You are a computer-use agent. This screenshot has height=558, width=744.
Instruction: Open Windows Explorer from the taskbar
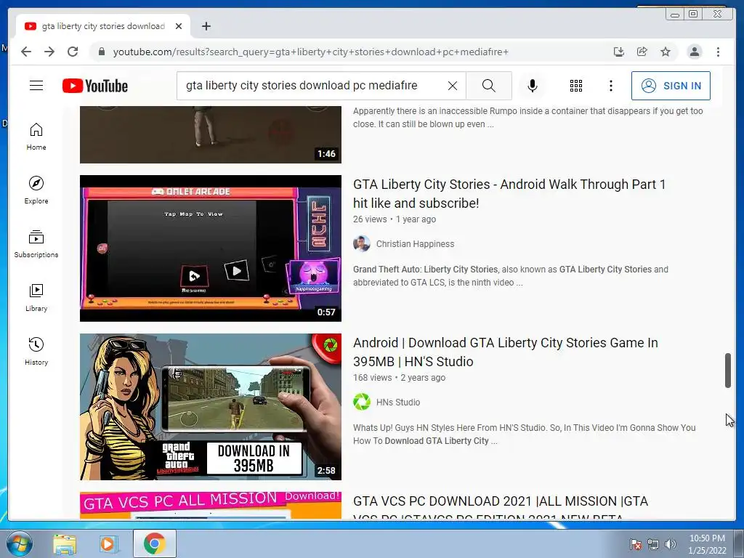[65, 543]
